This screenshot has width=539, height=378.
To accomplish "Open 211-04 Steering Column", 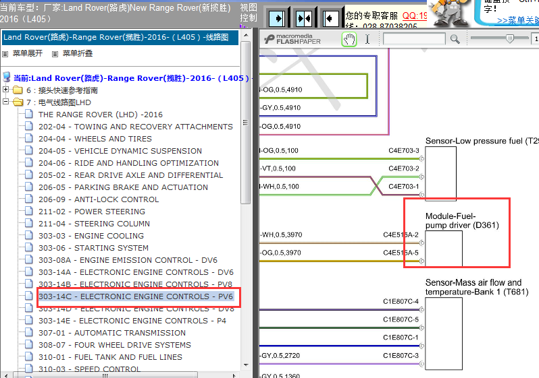I will [x=94, y=224].
